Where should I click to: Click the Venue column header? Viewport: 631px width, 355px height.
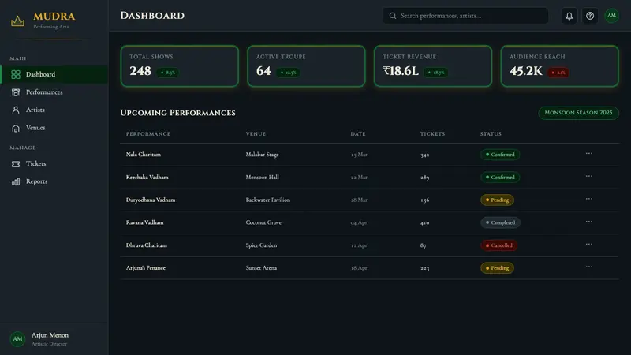click(256, 133)
